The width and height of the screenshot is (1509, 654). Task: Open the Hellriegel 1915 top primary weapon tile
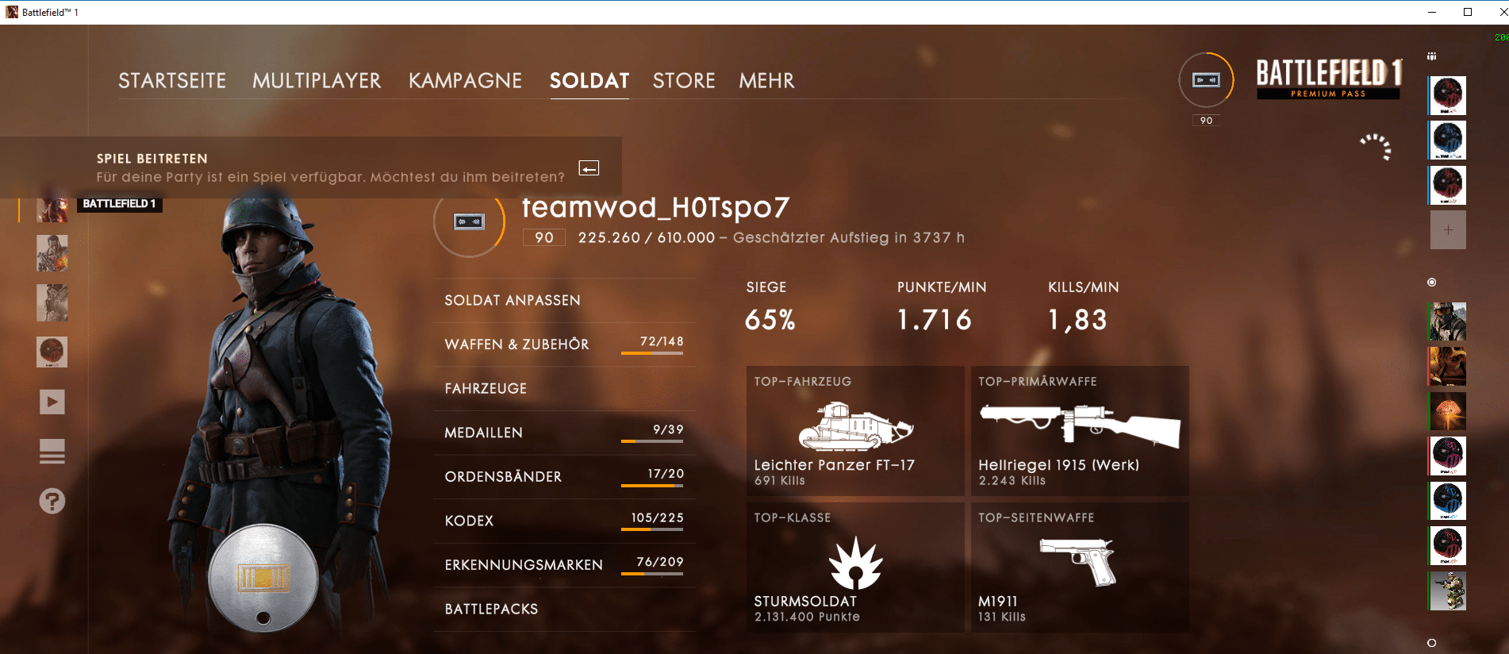click(1080, 431)
